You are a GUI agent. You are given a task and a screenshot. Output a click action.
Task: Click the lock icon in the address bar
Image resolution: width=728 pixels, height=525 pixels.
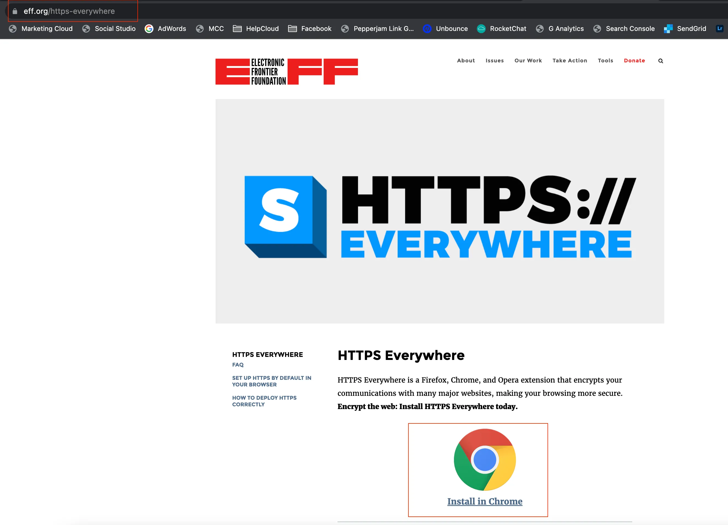tap(15, 11)
